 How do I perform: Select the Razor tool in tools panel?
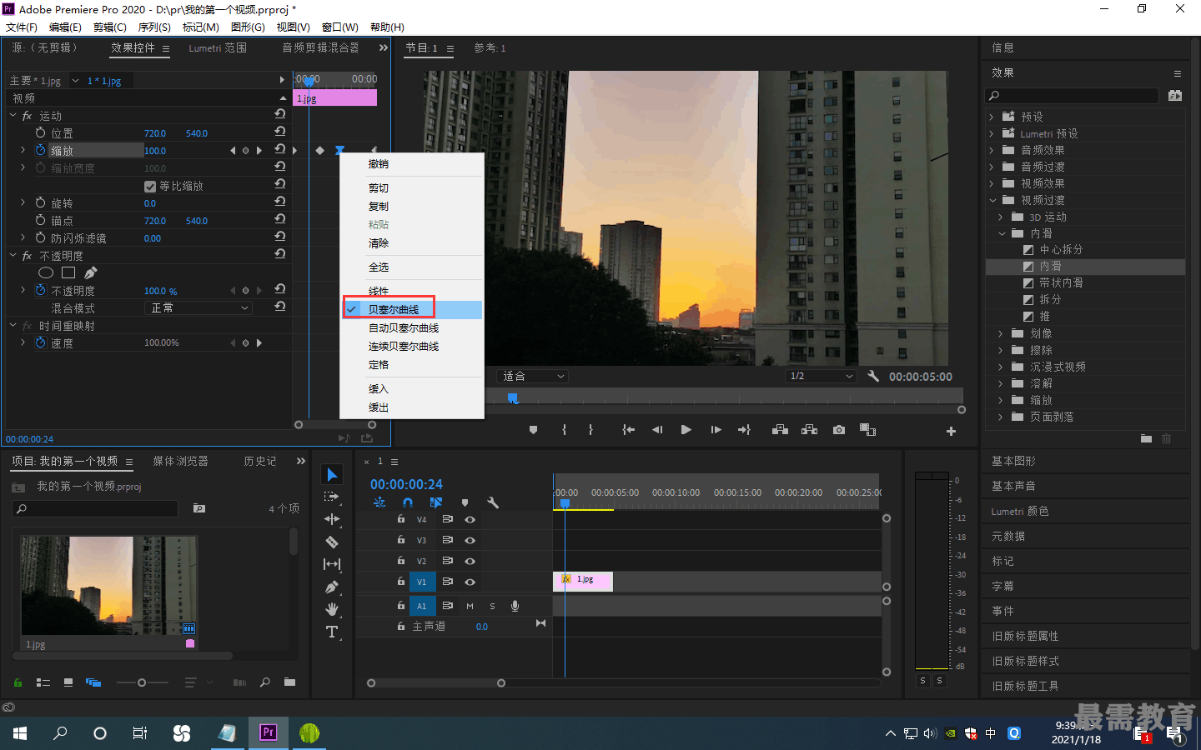[x=332, y=542]
